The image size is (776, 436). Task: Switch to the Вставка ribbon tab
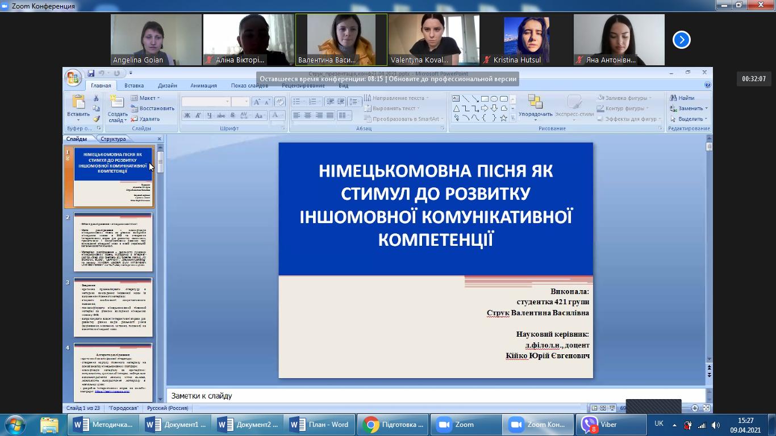click(134, 86)
